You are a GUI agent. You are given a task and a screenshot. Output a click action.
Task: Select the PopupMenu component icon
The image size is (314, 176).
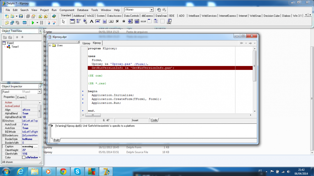pyautogui.click(x=85, y=21)
